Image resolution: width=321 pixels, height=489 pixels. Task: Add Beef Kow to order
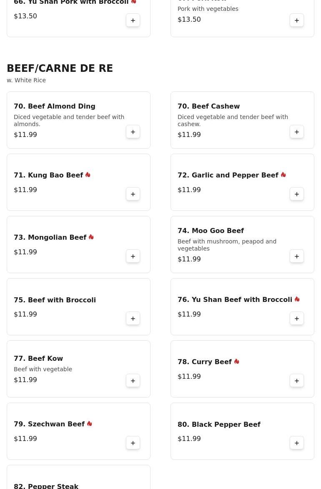coord(133,380)
